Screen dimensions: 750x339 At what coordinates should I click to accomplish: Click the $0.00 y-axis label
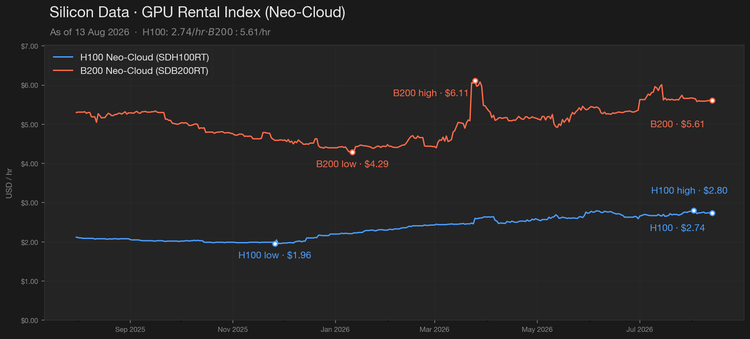[29, 321]
